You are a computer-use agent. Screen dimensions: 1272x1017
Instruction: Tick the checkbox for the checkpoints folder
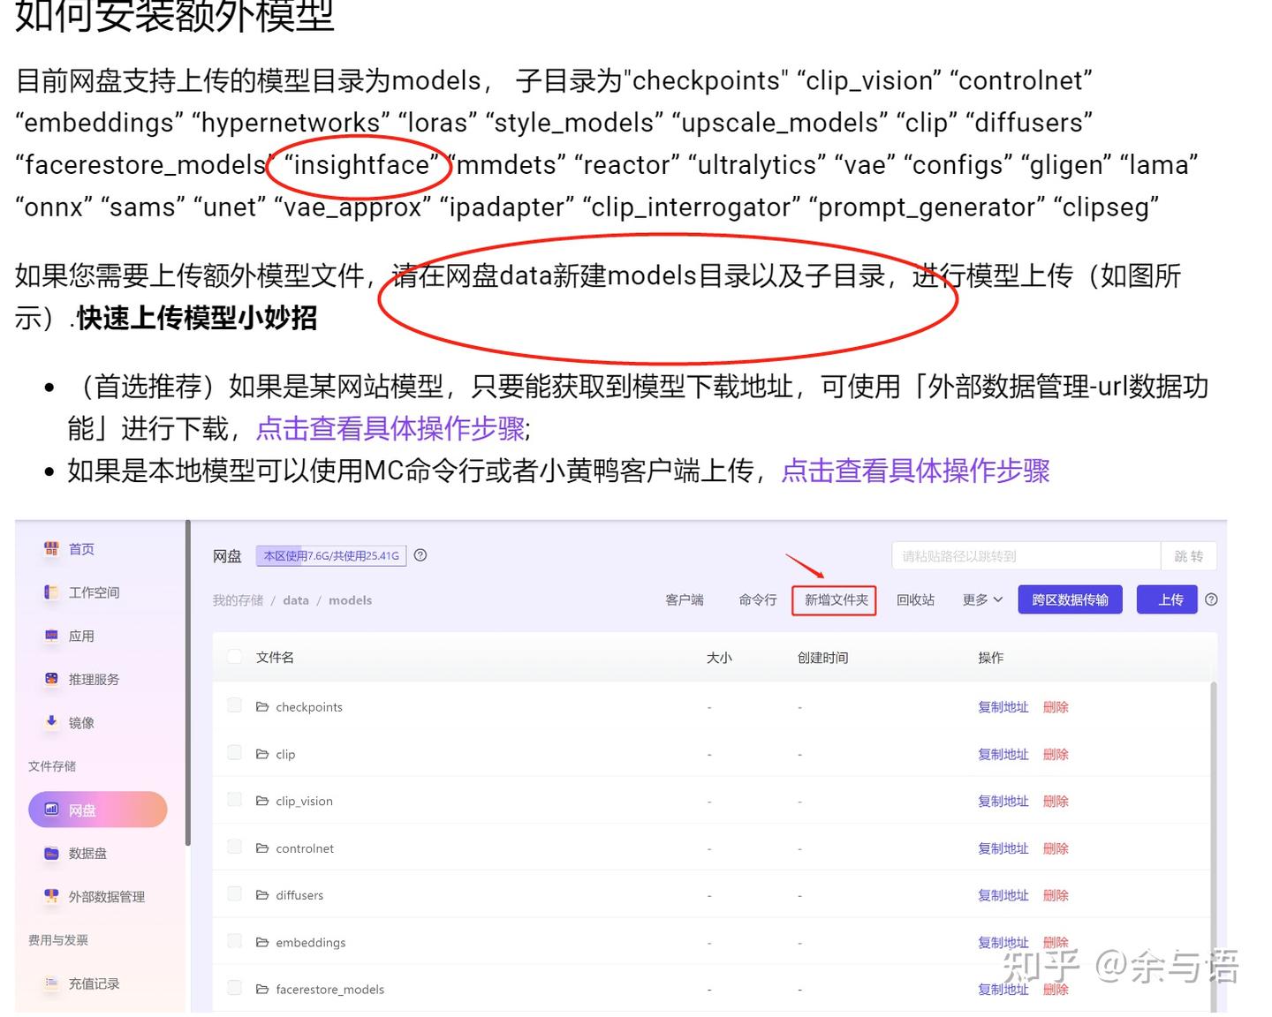(x=234, y=704)
